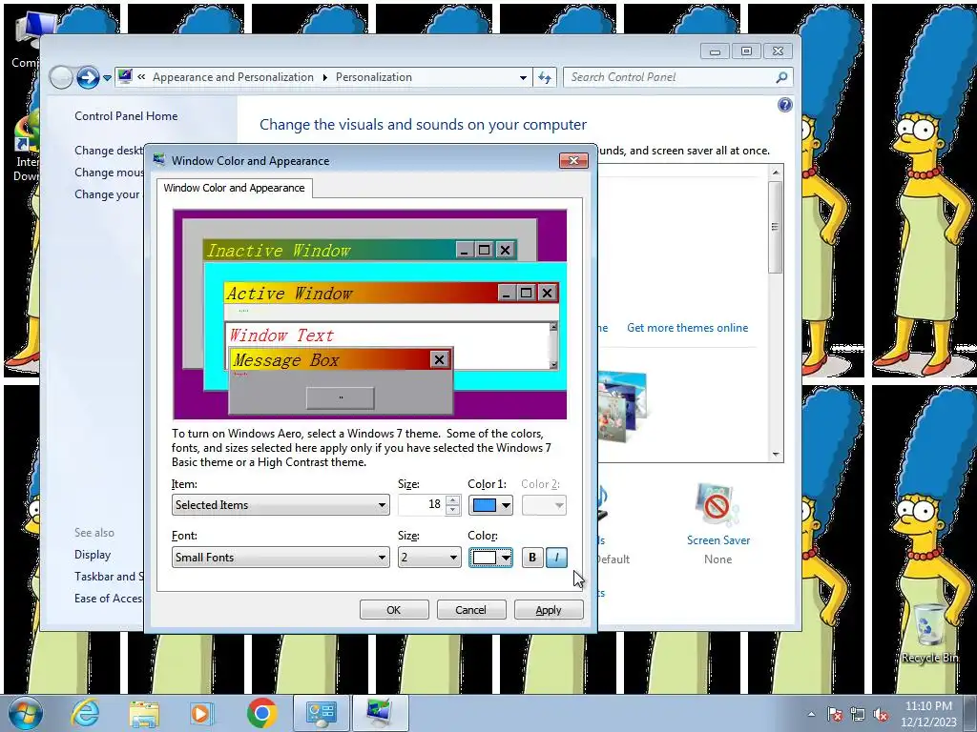Decrease item size with down spinner arrow

pyautogui.click(x=453, y=510)
